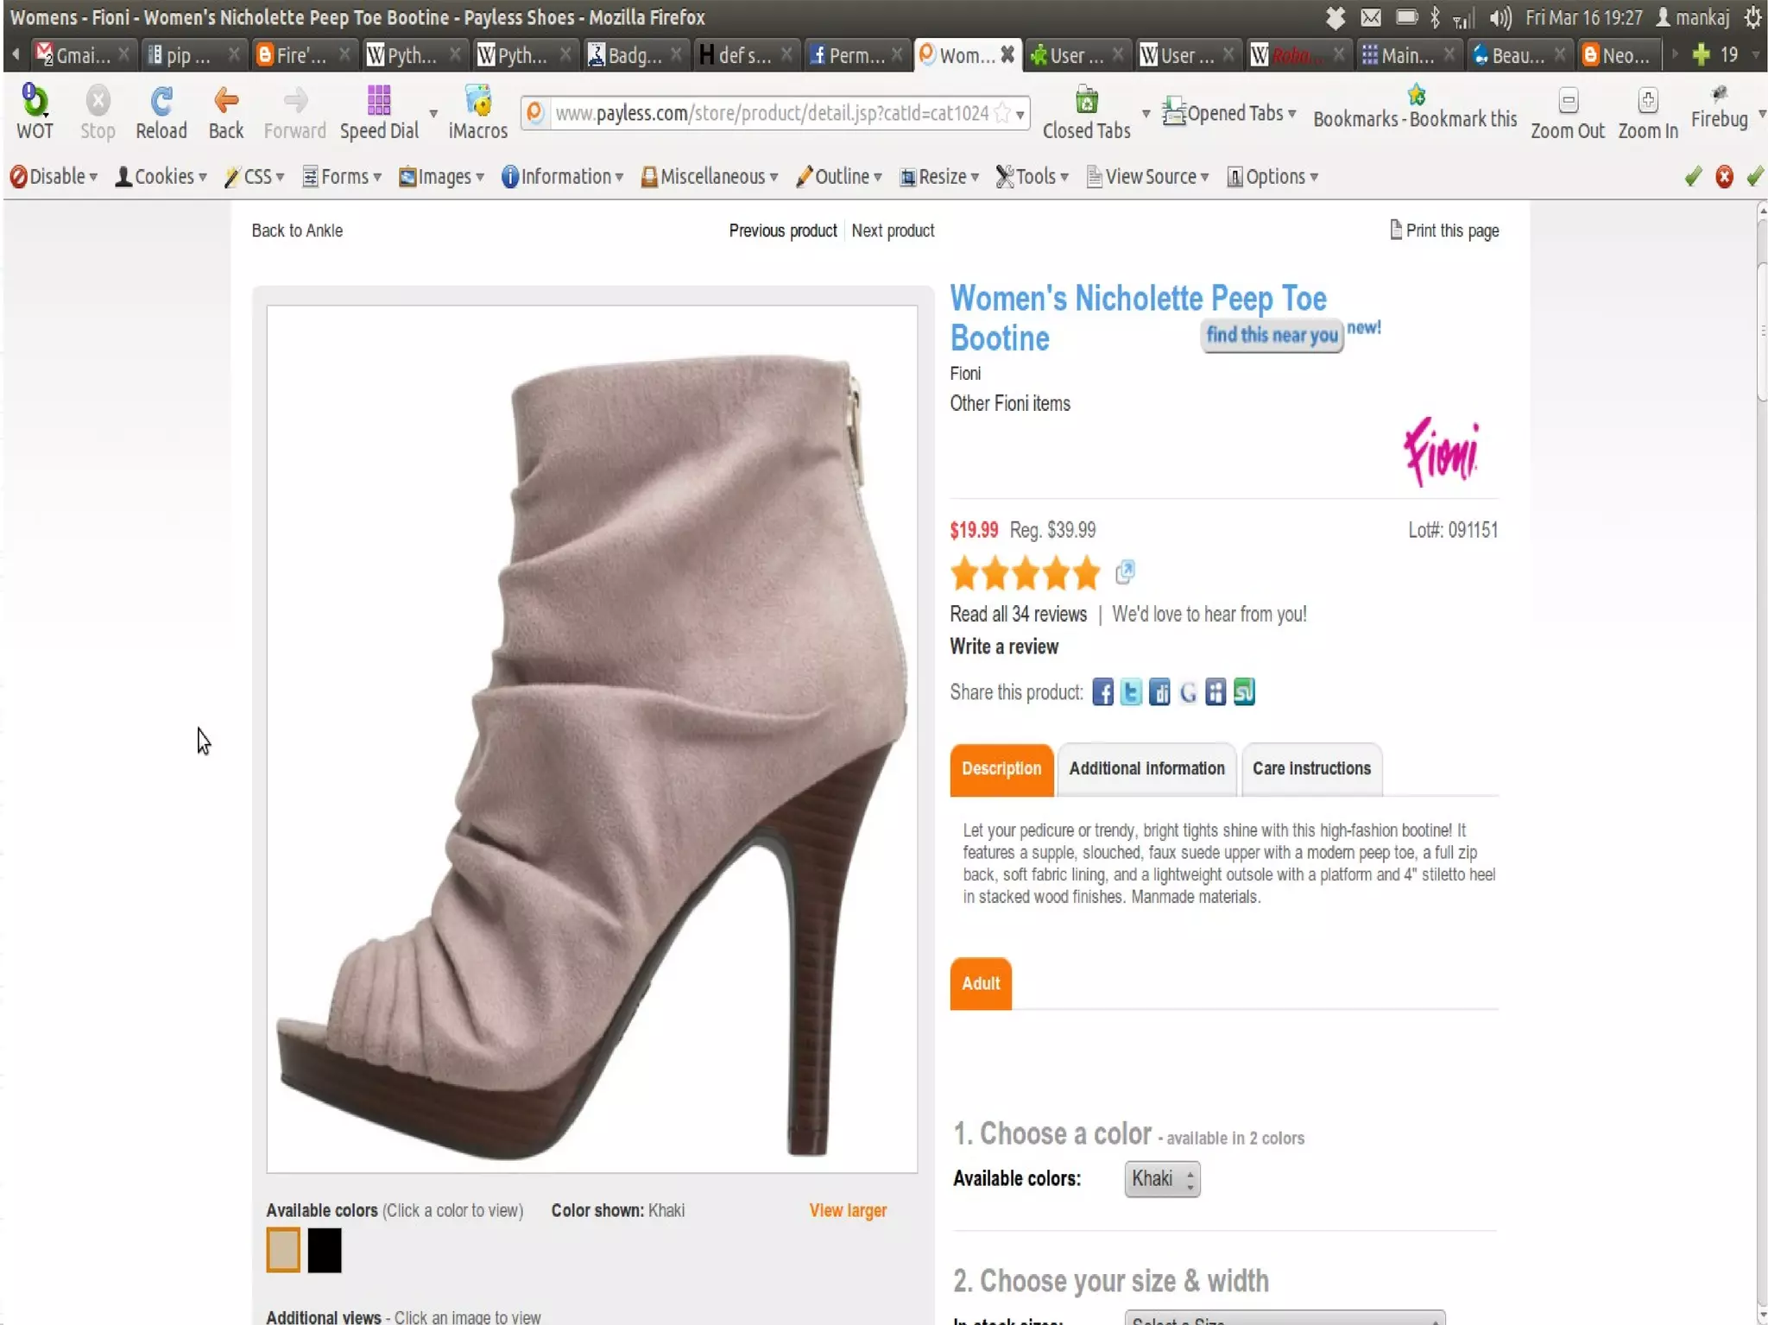
Task: Switch to Additional Information tab
Action: click(x=1146, y=768)
